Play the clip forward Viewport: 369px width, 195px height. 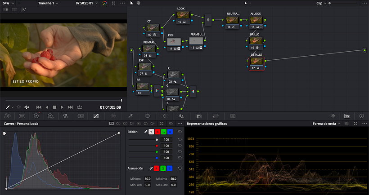click(62, 107)
